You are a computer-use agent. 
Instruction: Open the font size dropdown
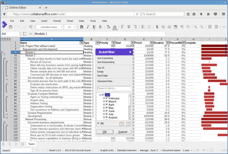pos(75,27)
